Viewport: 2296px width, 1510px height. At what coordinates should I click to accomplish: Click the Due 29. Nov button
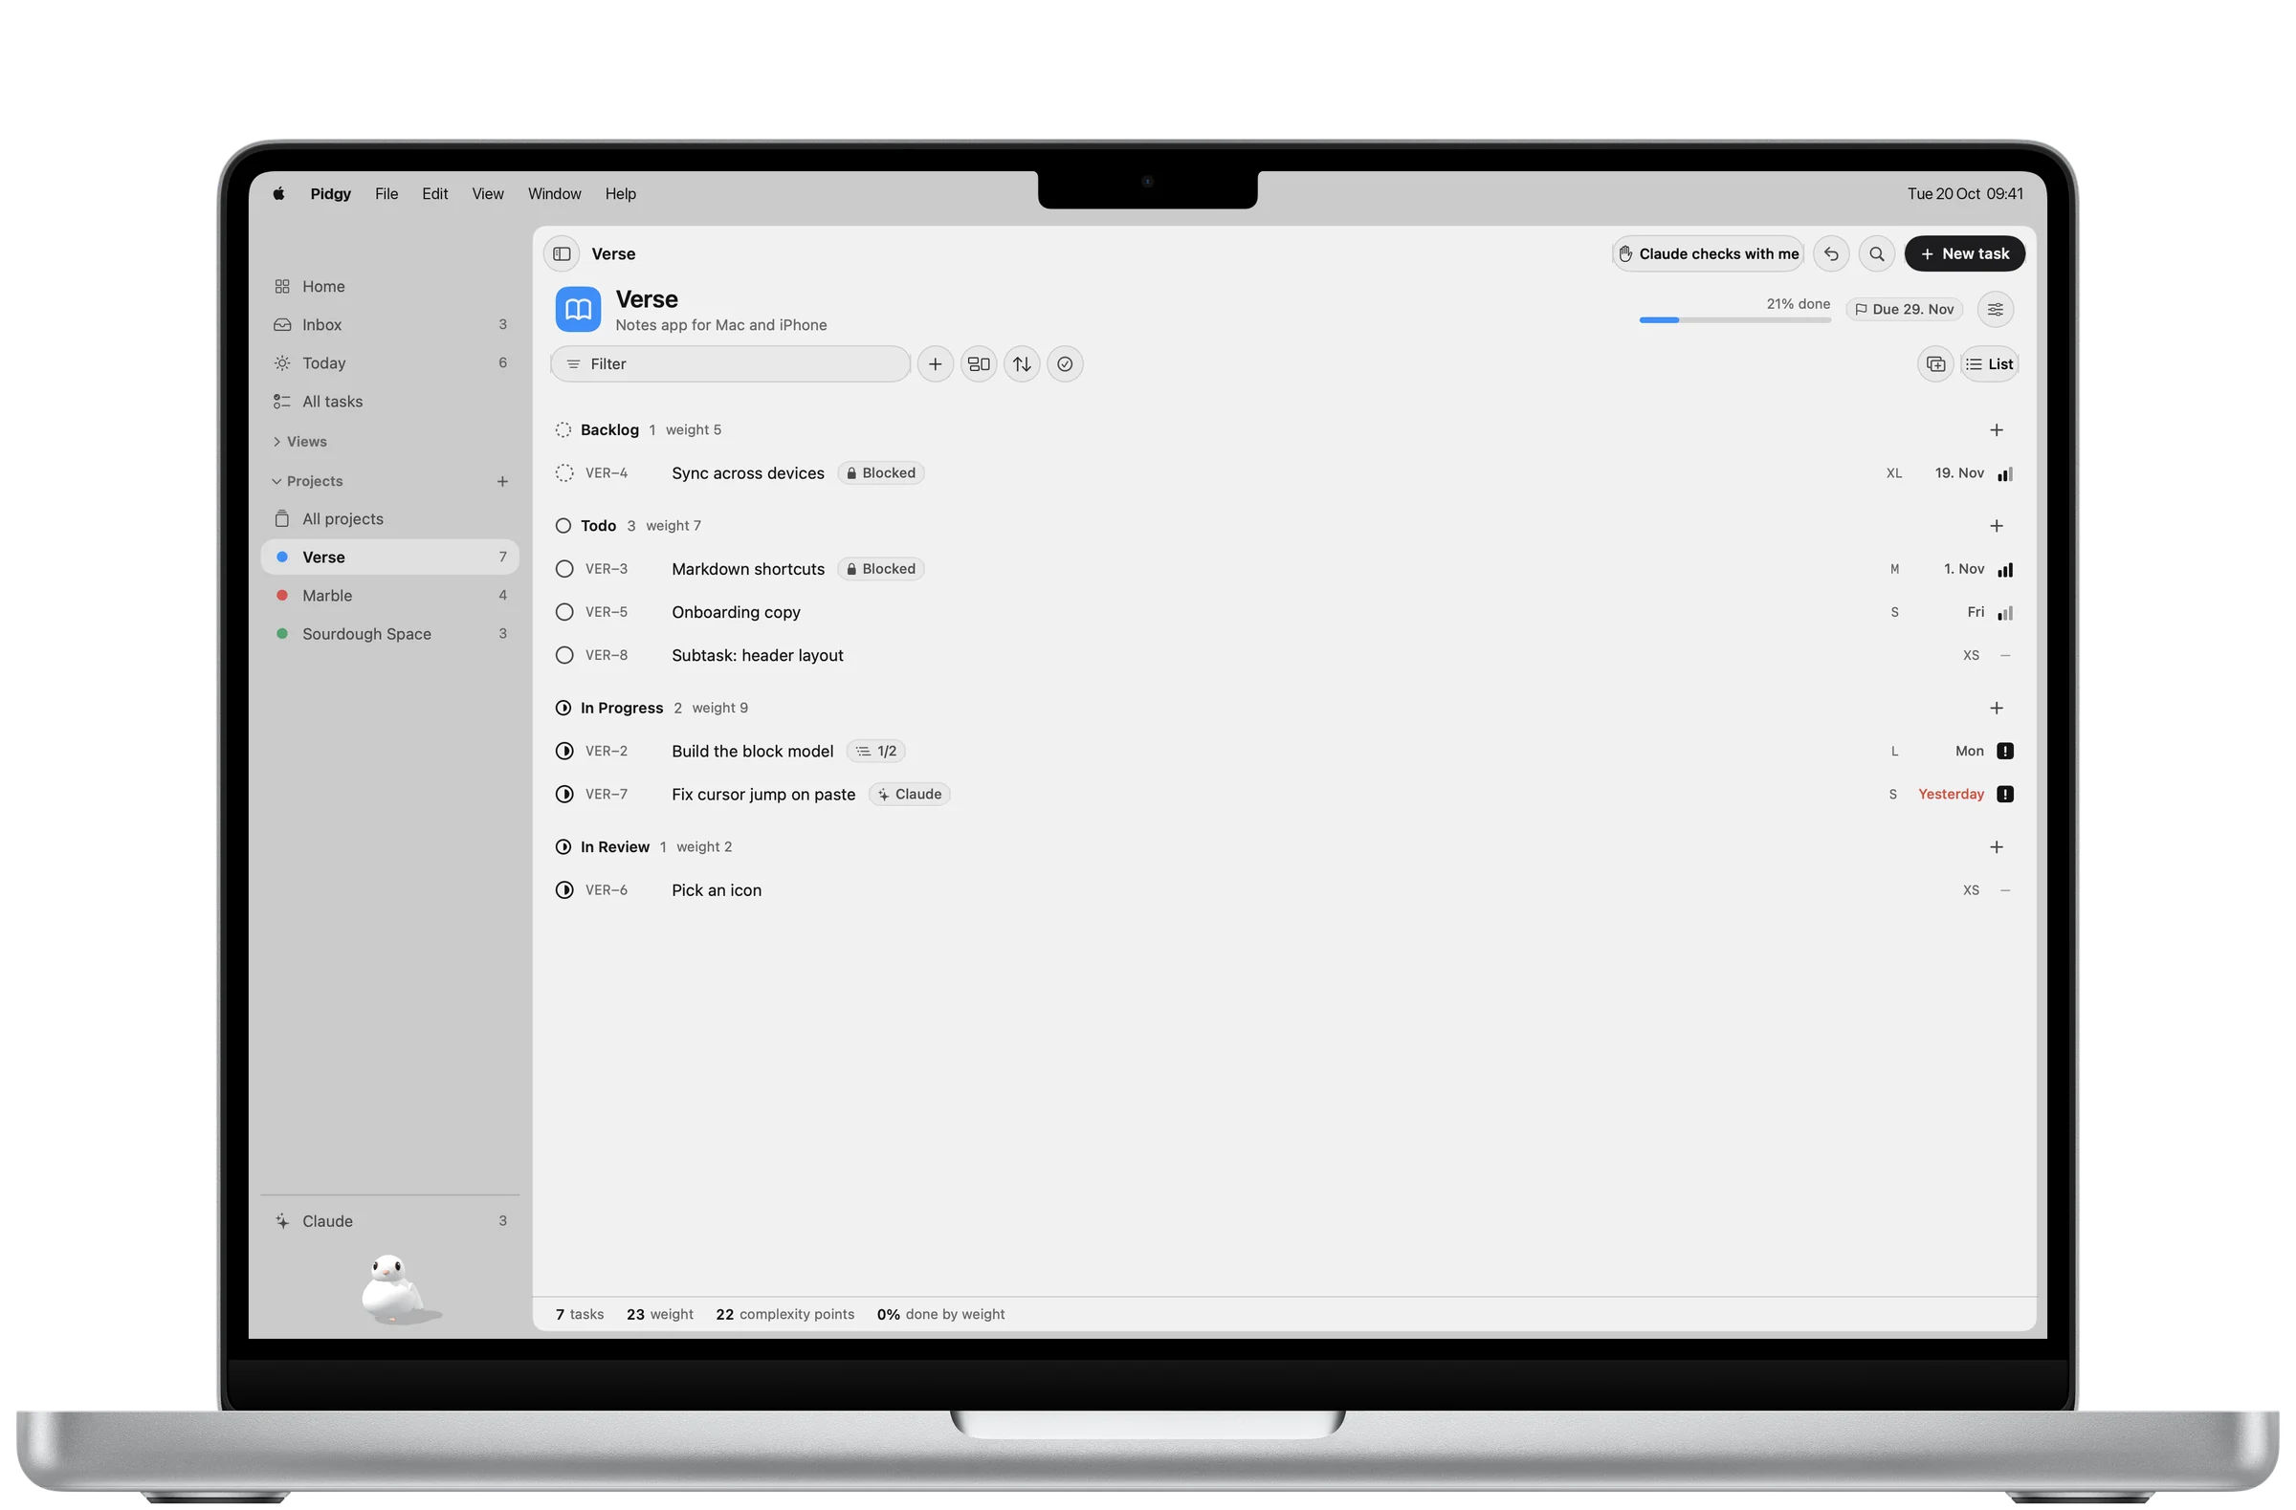(x=1905, y=310)
